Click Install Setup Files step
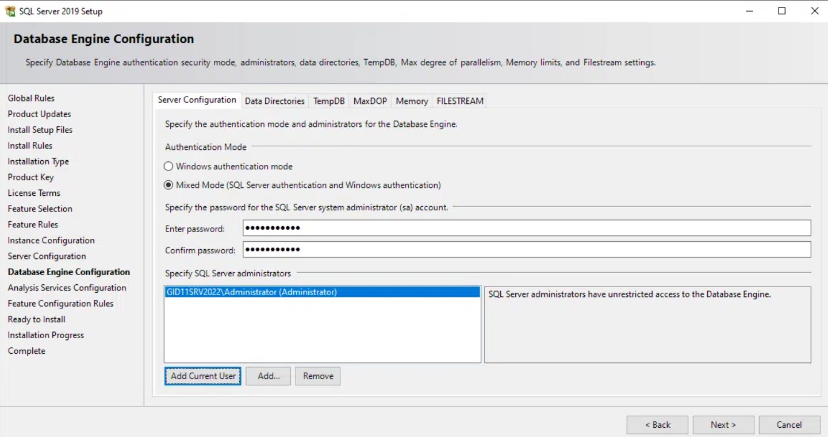The width and height of the screenshot is (828, 437). click(x=40, y=130)
